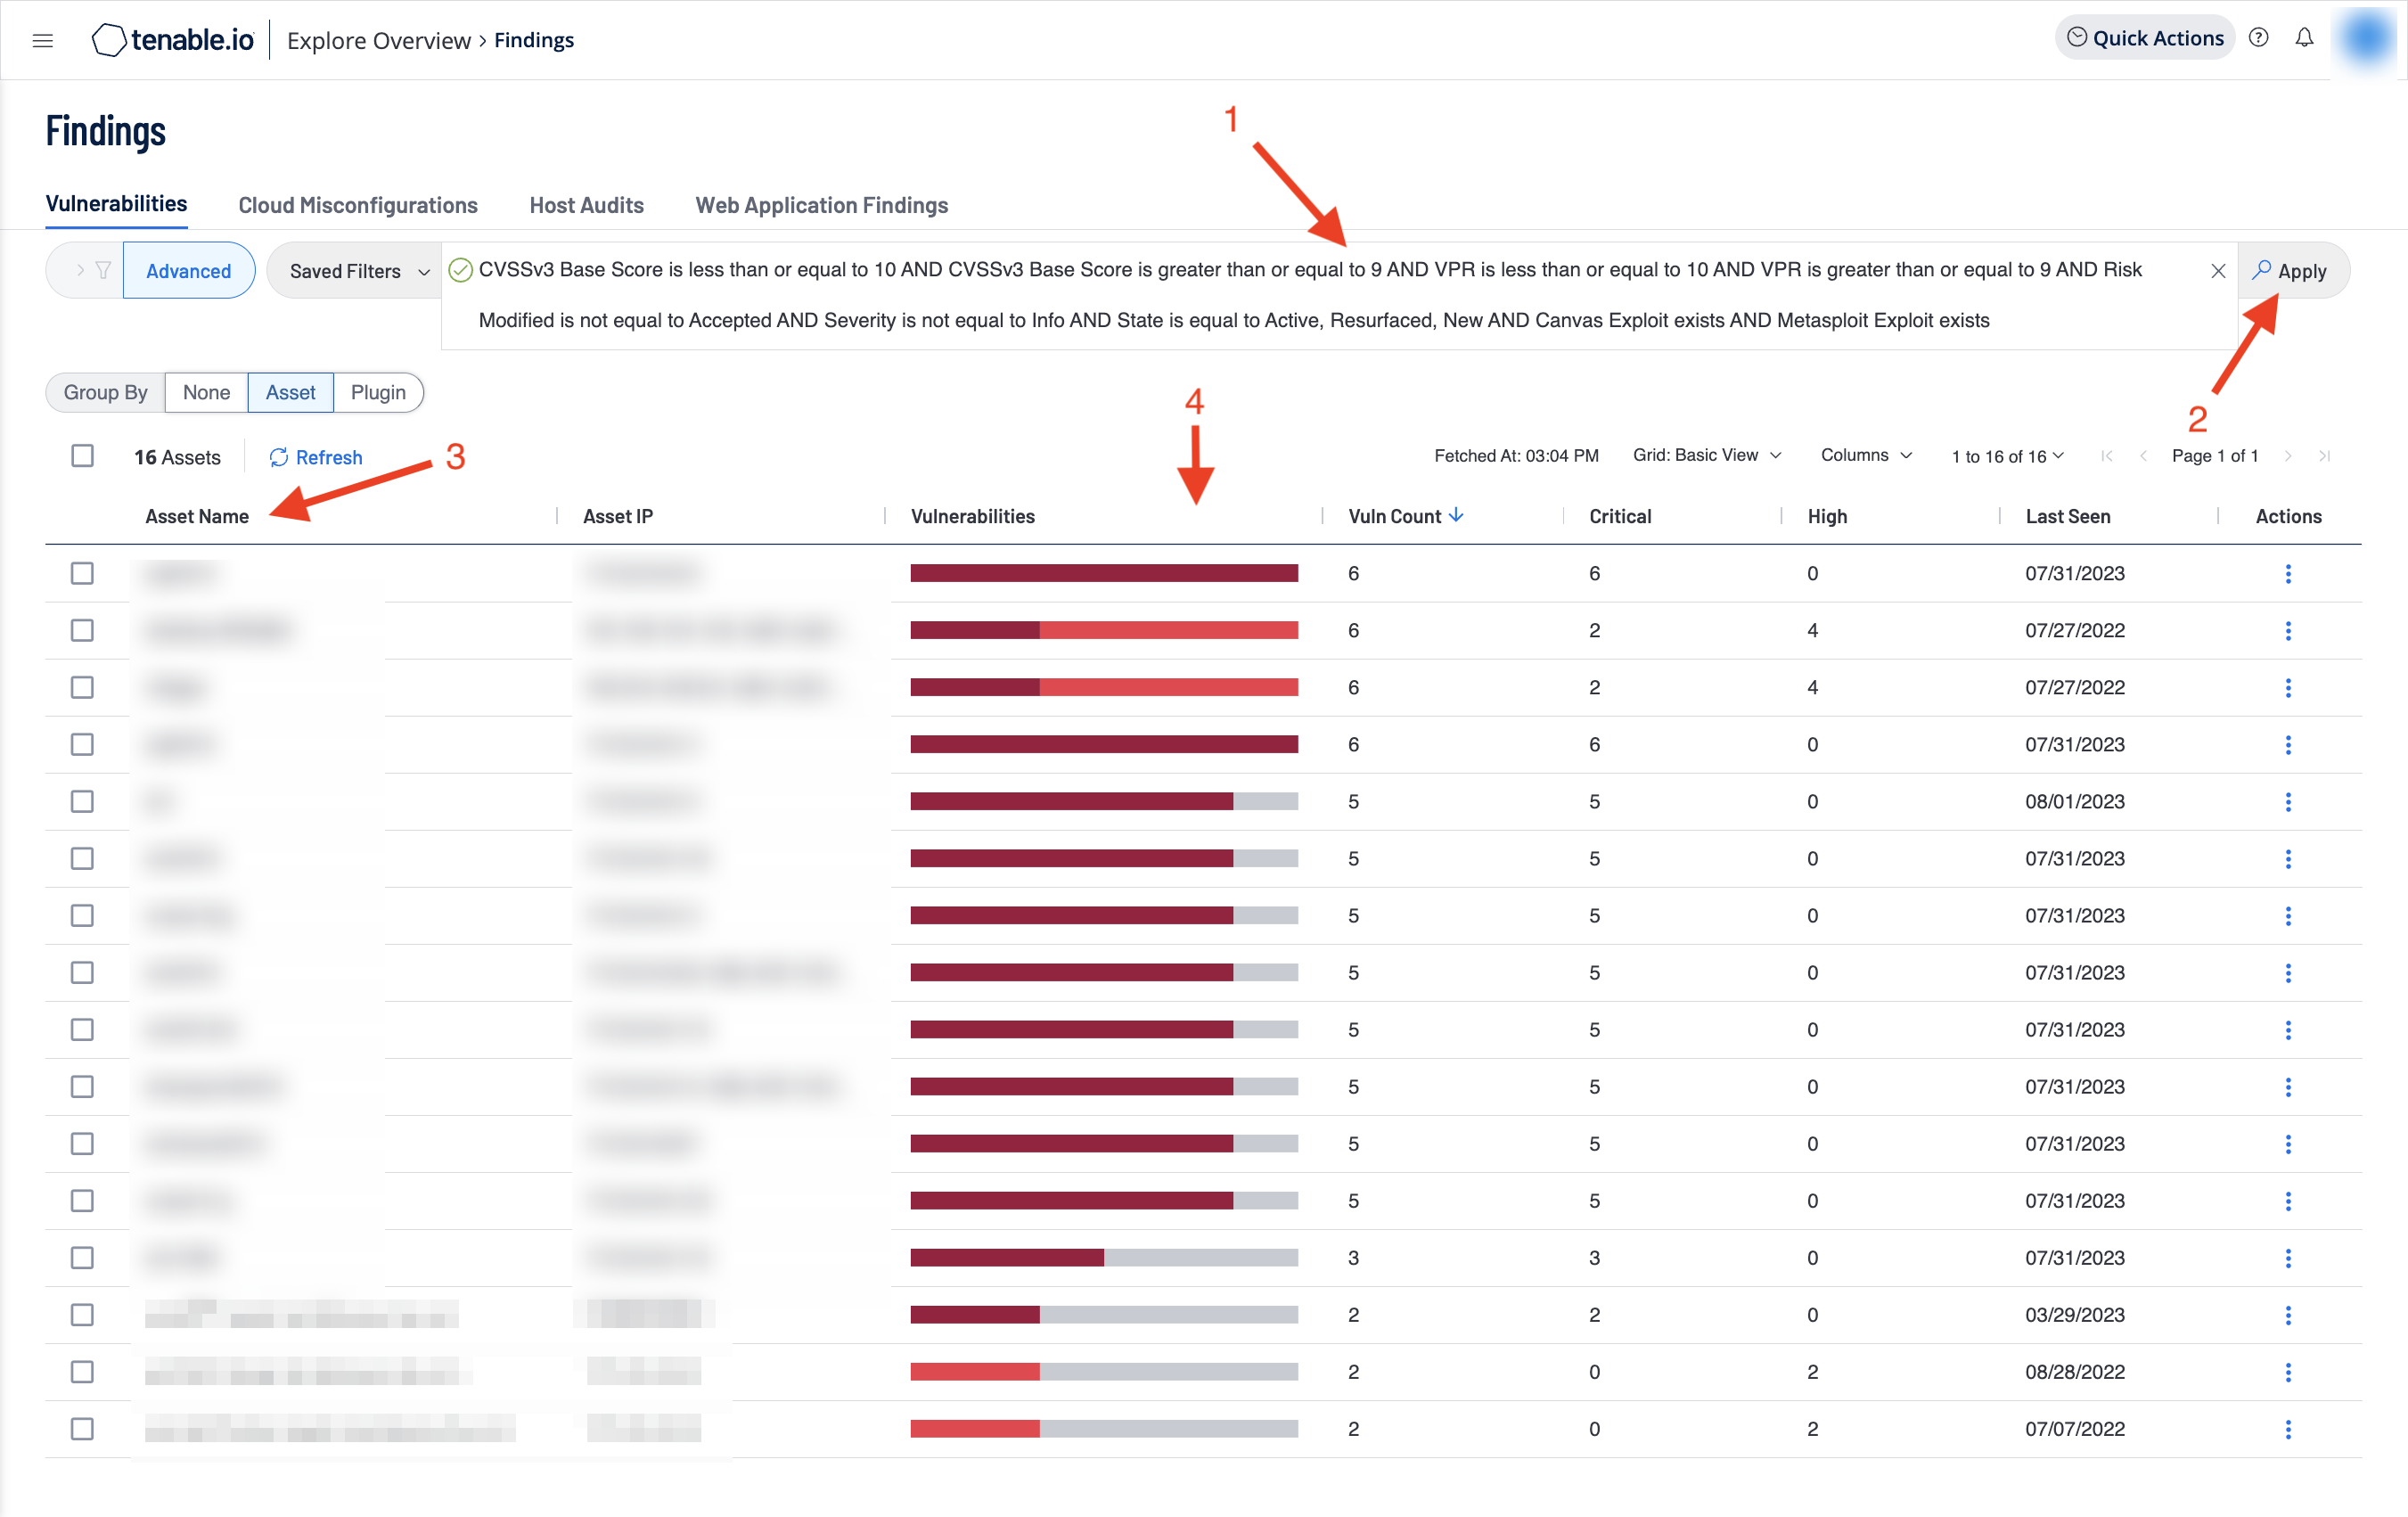
Task: Expand the filter panel chevron
Action: [x=80, y=270]
